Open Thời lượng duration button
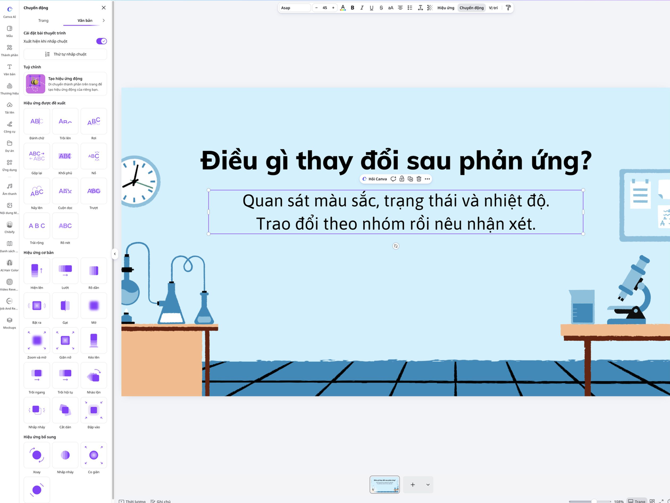This screenshot has width=670, height=503. [132, 501]
